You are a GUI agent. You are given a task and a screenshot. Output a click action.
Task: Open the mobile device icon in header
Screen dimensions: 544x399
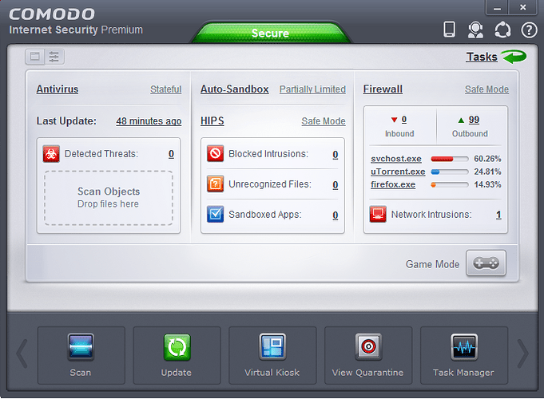(449, 30)
